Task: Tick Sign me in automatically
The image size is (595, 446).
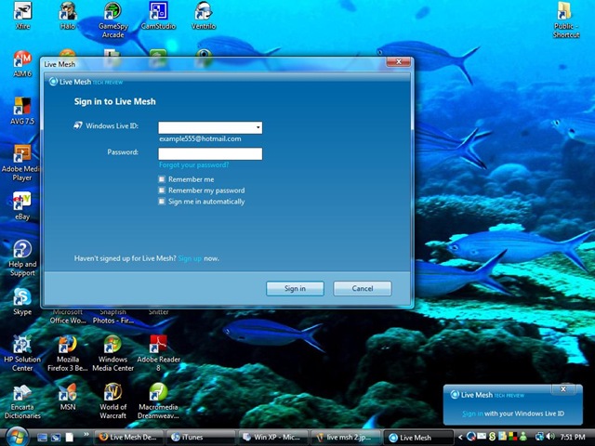Action: pyautogui.click(x=162, y=201)
